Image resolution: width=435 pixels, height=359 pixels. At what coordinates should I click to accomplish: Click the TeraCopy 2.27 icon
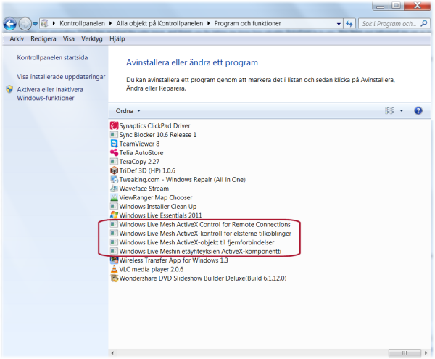114,162
